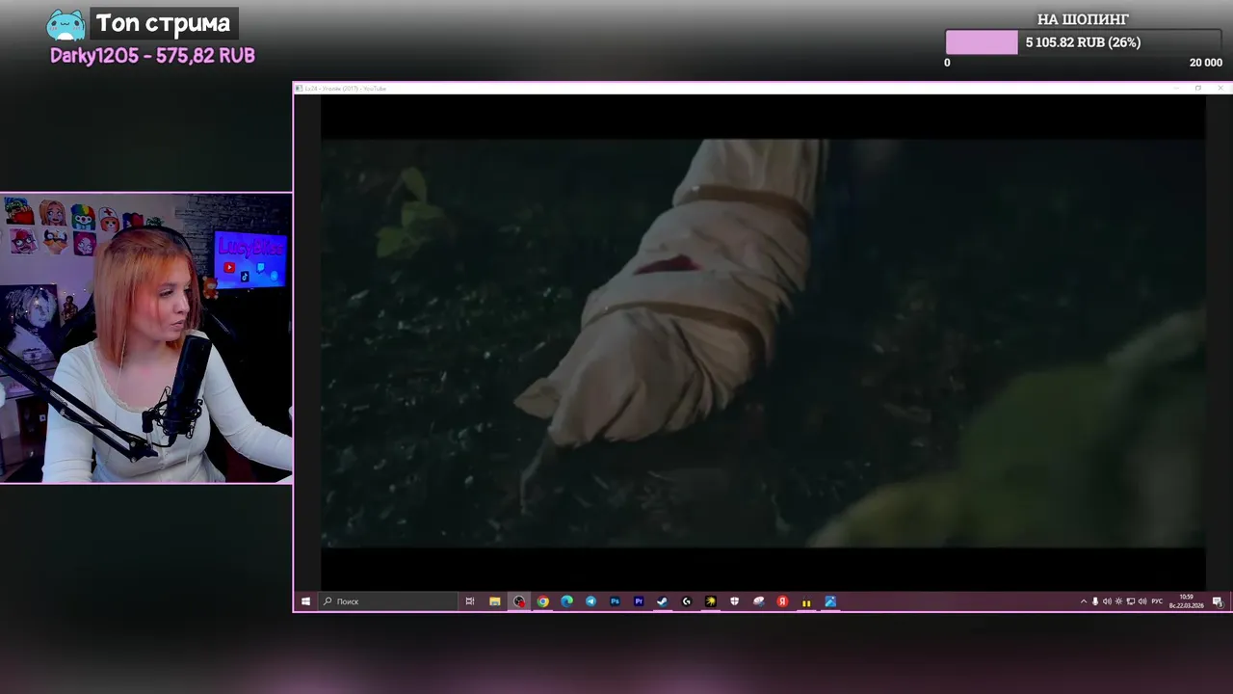Open Telegram from the taskbar
This screenshot has height=694, width=1233.
coord(590,601)
